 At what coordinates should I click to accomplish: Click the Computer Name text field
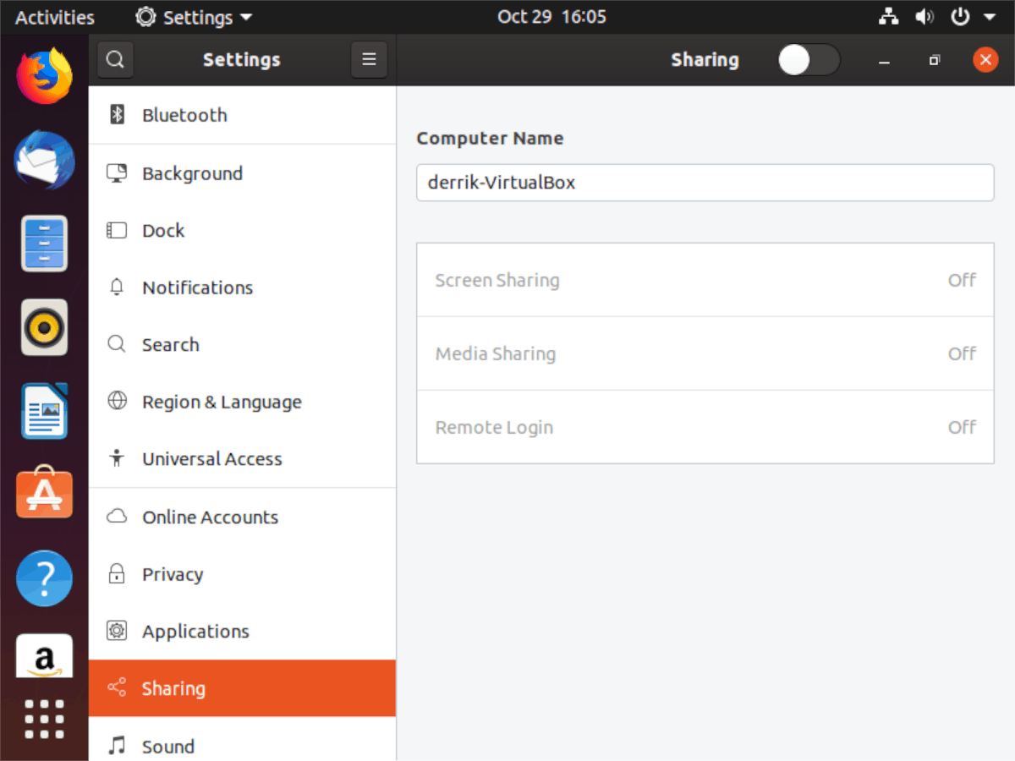point(705,183)
